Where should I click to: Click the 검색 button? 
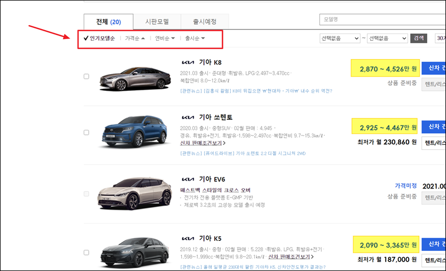[x=419, y=38]
